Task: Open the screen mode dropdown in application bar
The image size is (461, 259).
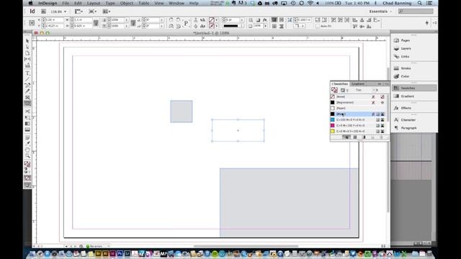Action: (x=93, y=12)
